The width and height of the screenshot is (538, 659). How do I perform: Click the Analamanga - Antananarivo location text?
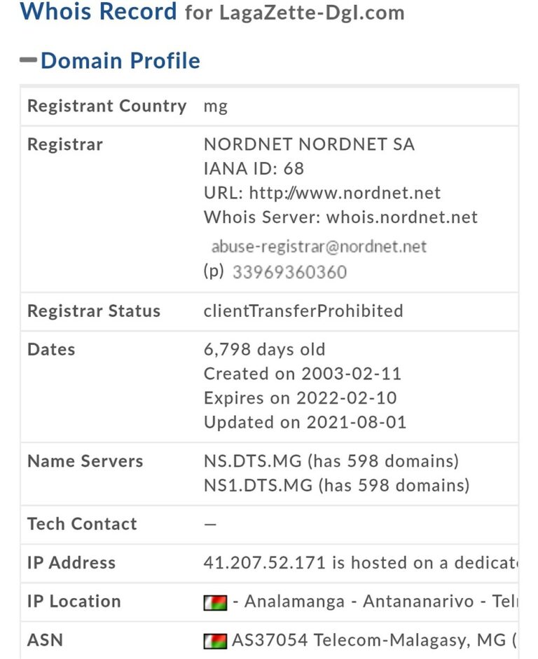coord(359,602)
